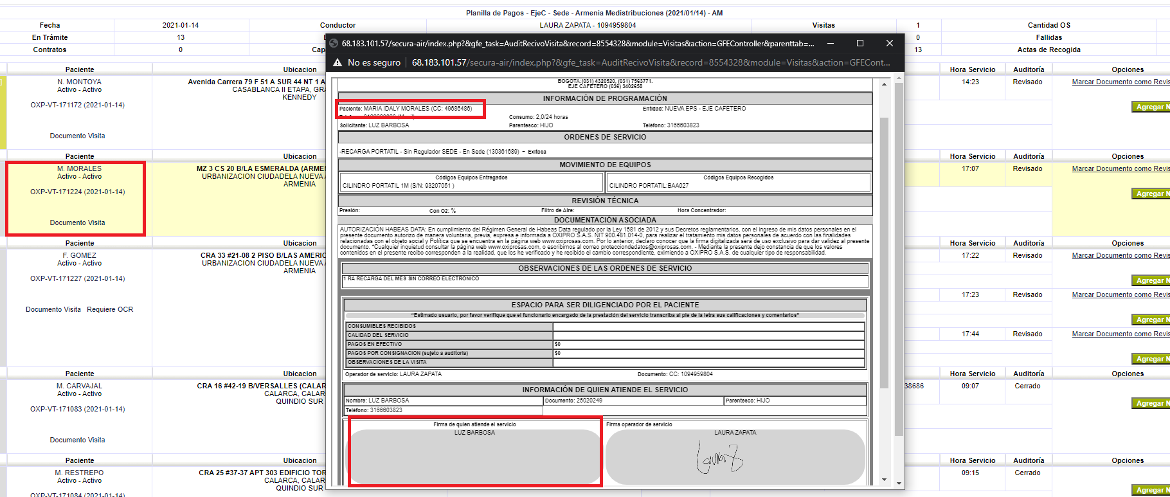
Task: Select visit code OXP-VT-171083
Action: coord(77,409)
